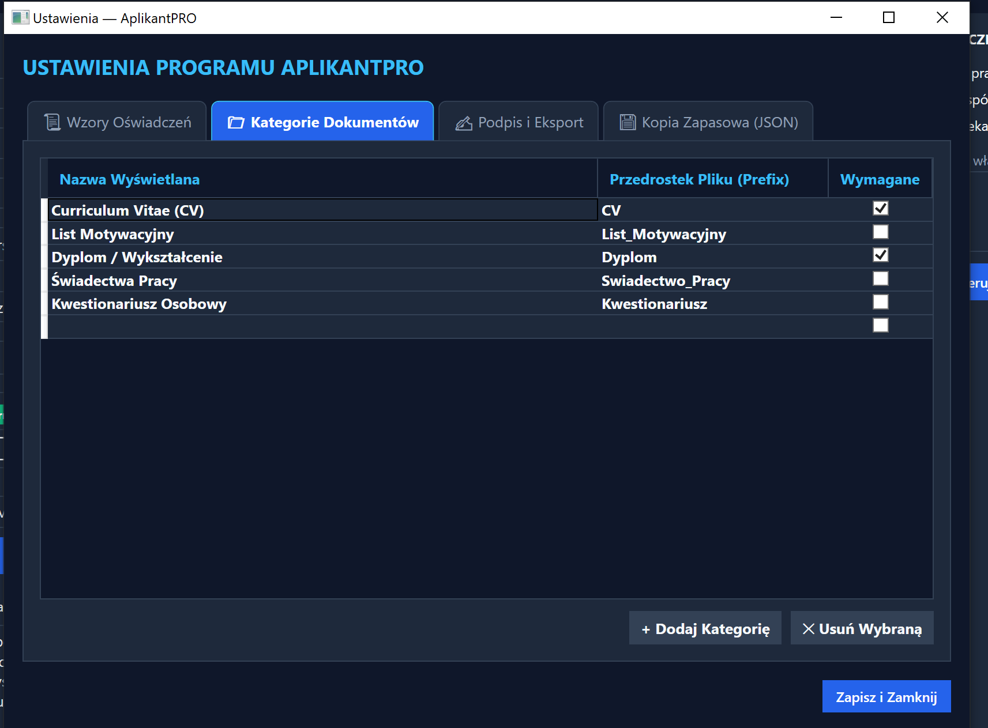
Task: Uncheck Wymagane for Curriculum Vitae (CV)
Action: tap(881, 208)
